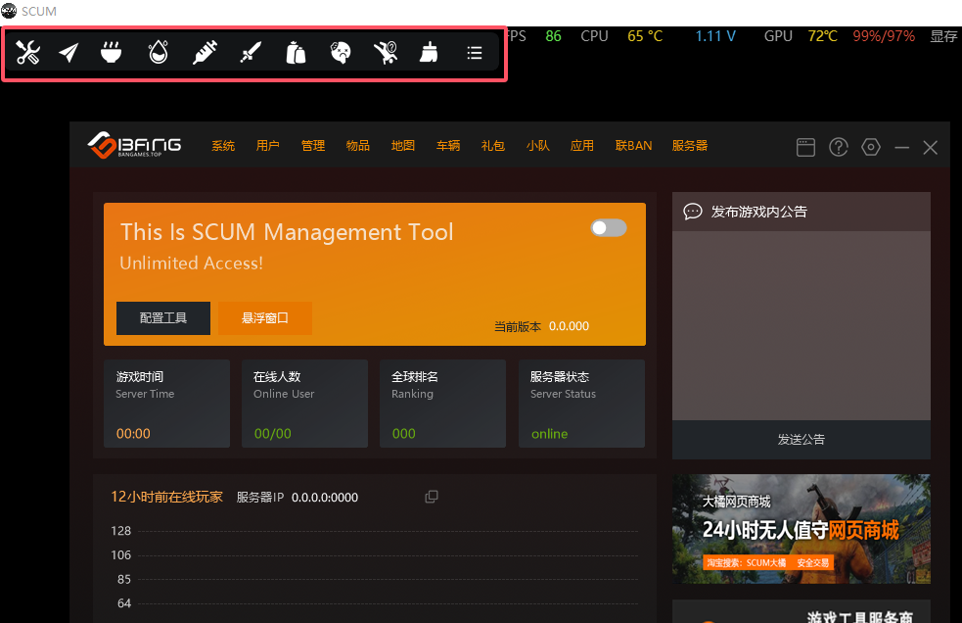Open the 车辆 menu
Viewport: 962px width, 623px height.
click(x=448, y=146)
